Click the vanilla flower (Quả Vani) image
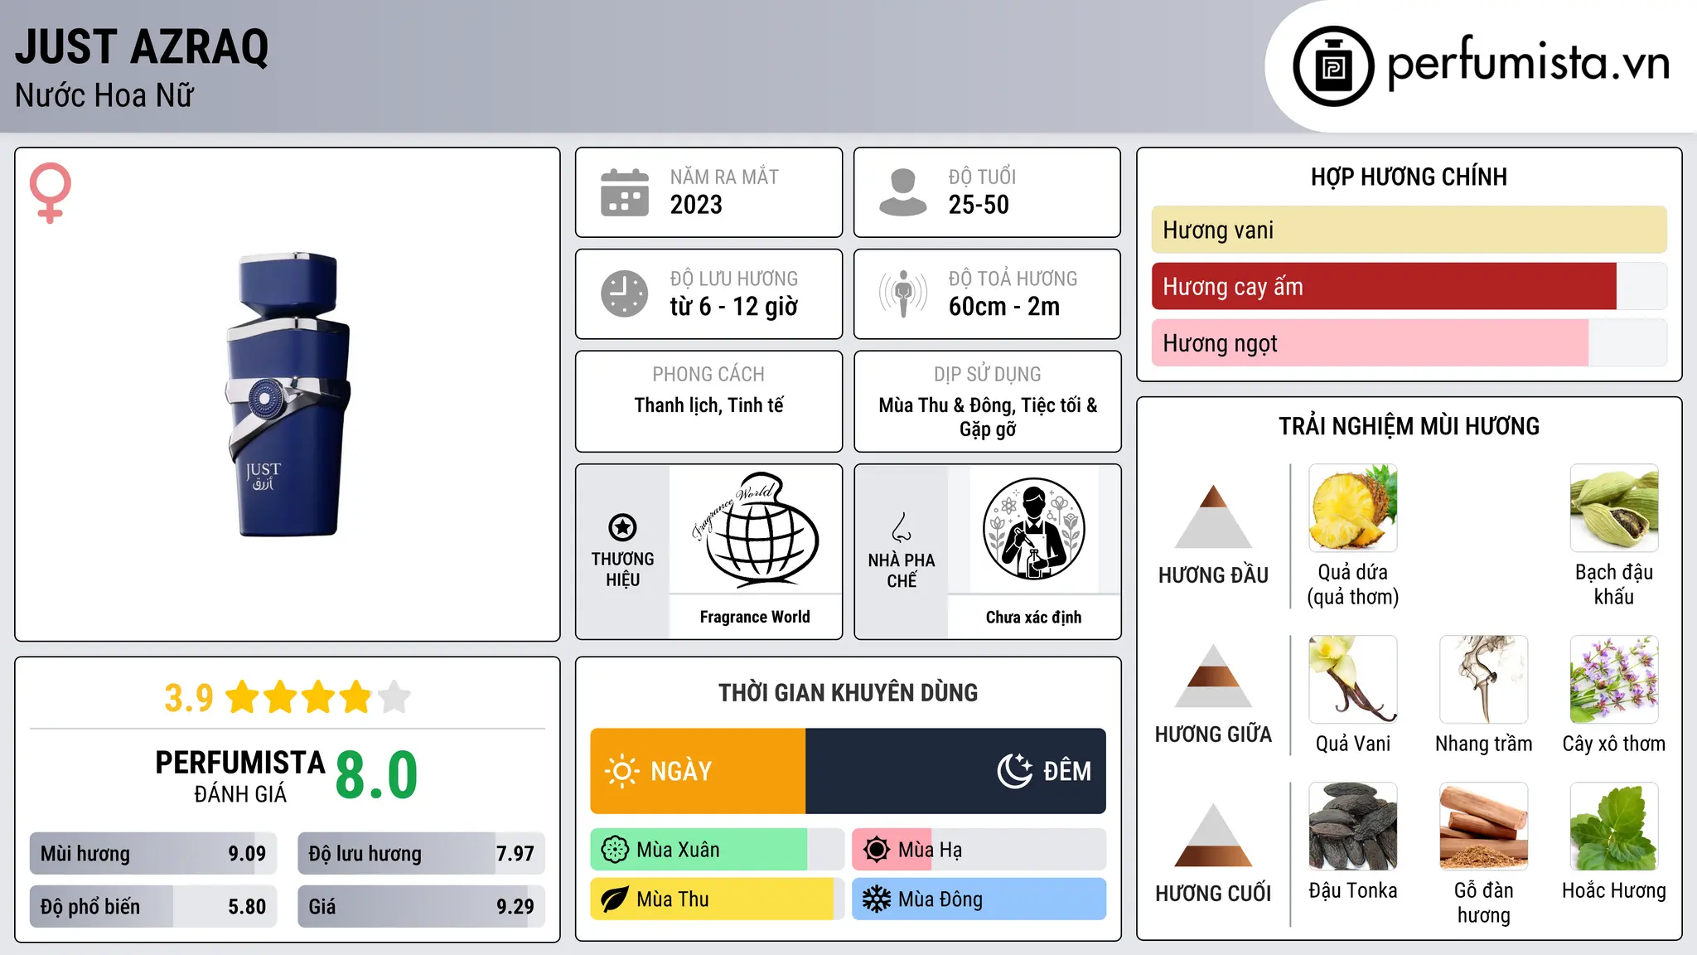 click(x=1353, y=680)
